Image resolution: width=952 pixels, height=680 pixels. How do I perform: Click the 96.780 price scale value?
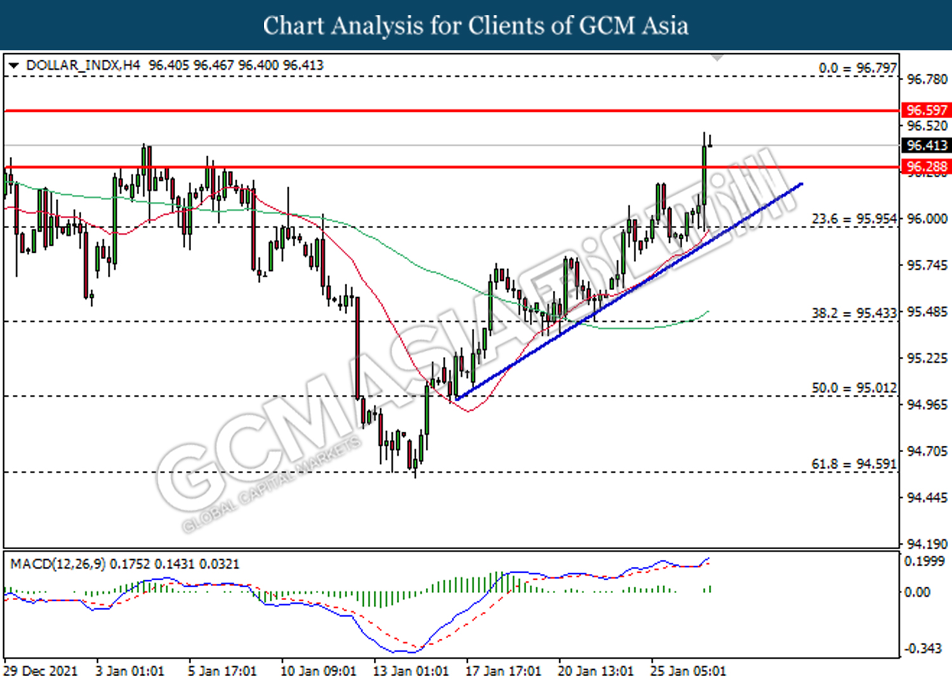pyautogui.click(x=927, y=79)
